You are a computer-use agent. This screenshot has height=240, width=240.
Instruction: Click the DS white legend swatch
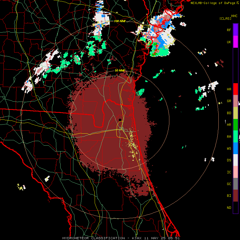[x=235, y=160]
